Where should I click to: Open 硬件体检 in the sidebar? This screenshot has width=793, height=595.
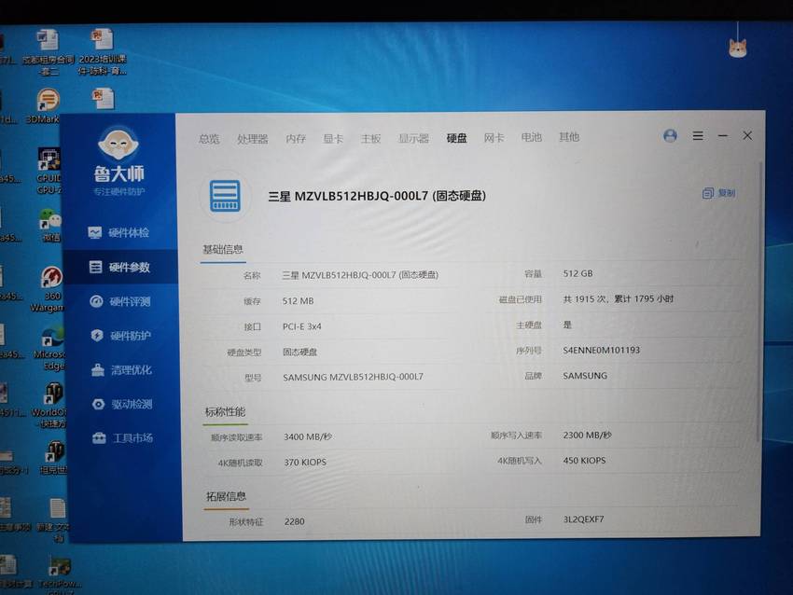[x=118, y=232]
